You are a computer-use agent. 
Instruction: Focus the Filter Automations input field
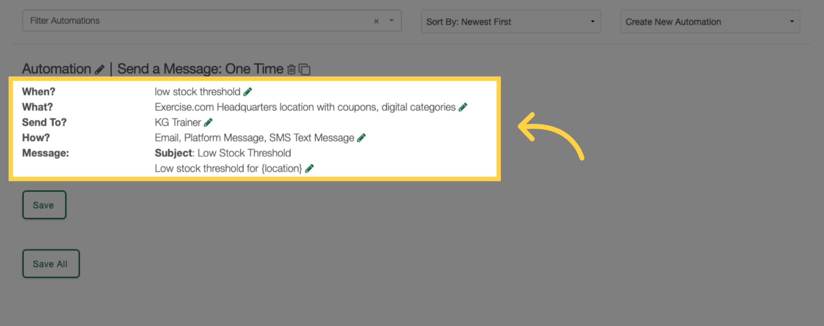pos(197,21)
